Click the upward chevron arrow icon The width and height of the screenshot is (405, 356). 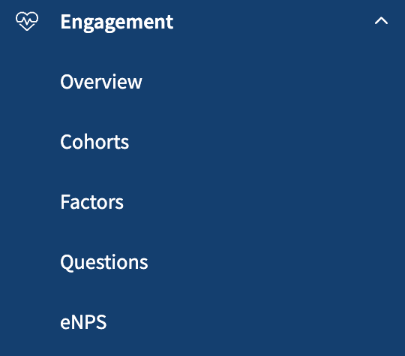381,21
